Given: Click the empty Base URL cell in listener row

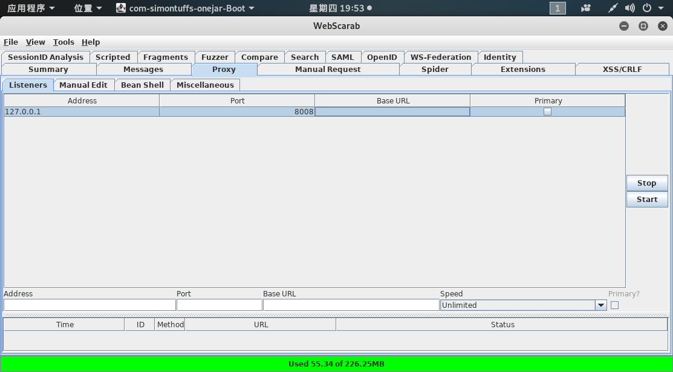Looking at the screenshot, I should pyautogui.click(x=392, y=112).
